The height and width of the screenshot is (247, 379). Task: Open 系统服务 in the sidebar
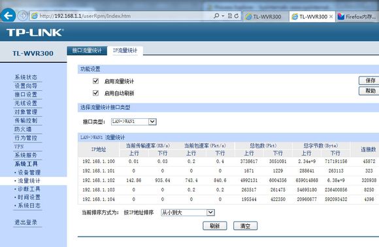pos(26,155)
